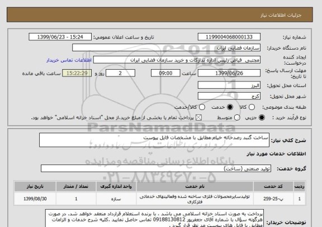Click the remaining days field showing 2
The height and width of the screenshot is (227, 322).
click(x=120, y=73)
